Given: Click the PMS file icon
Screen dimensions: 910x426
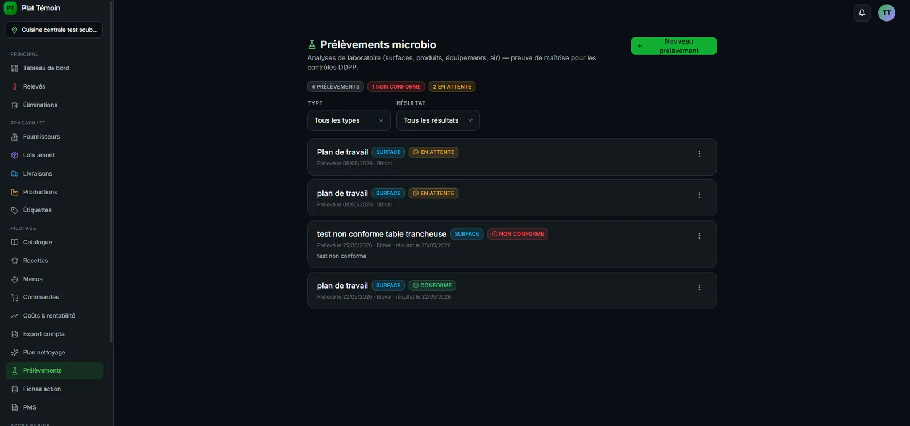Looking at the screenshot, I should (x=15, y=408).
